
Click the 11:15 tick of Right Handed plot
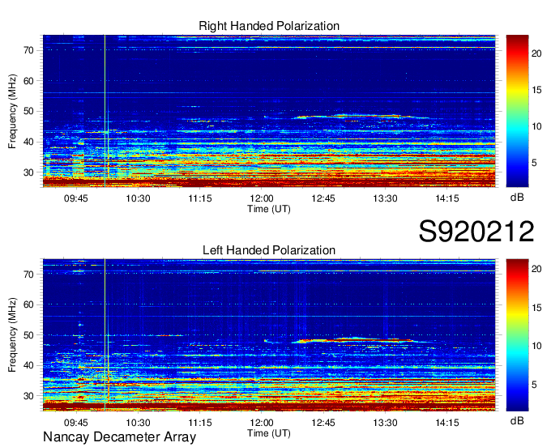pos(200,198)
